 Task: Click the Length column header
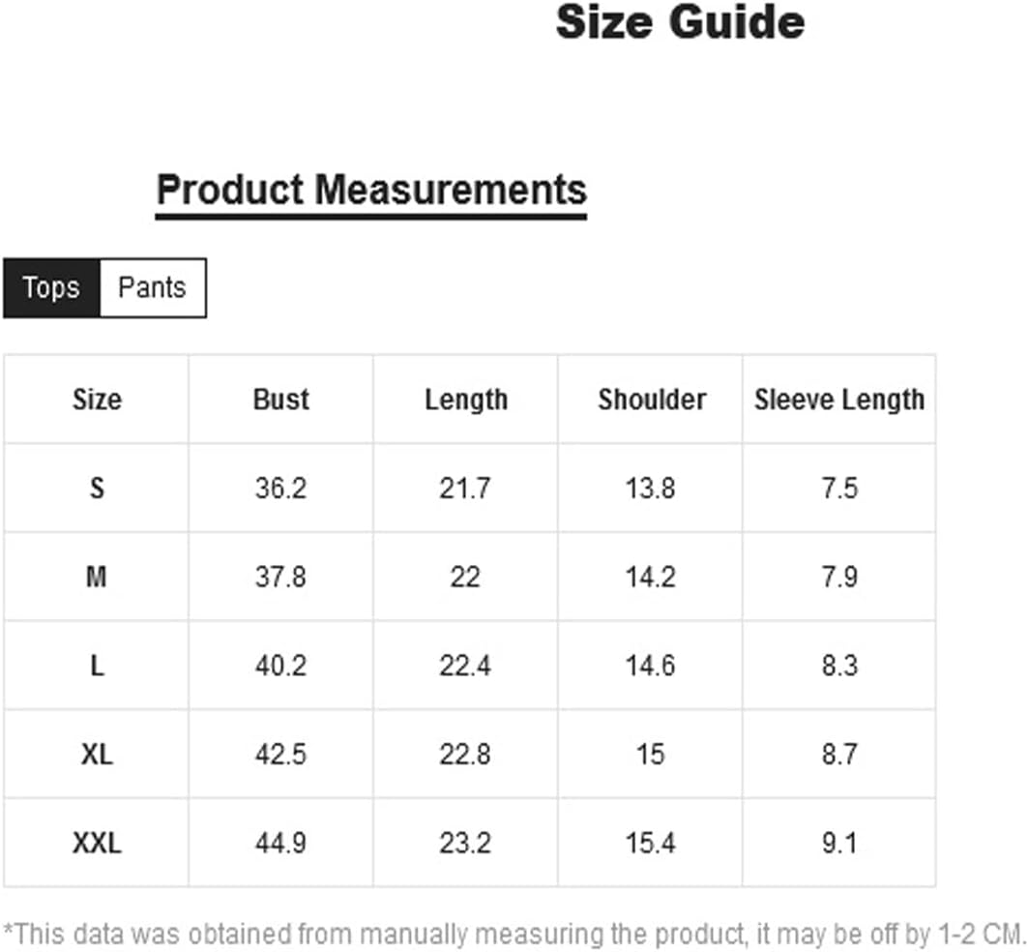(466, 400)
